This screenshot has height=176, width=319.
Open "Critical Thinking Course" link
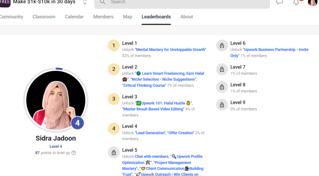coord(144,85)
